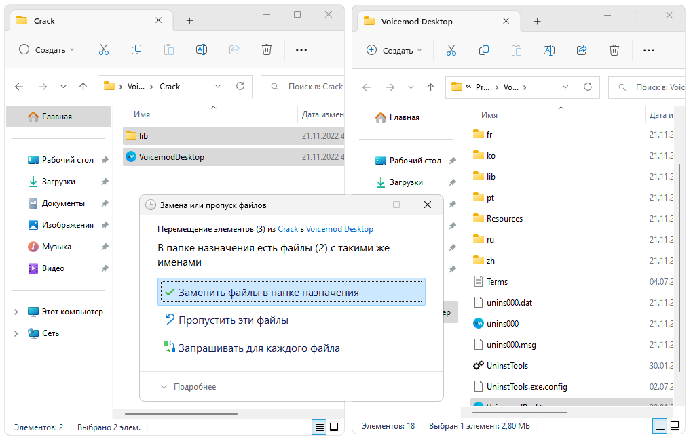
Task: Open Музыка in sidebar
Action: pyautogui.click(x=50, y=247)
